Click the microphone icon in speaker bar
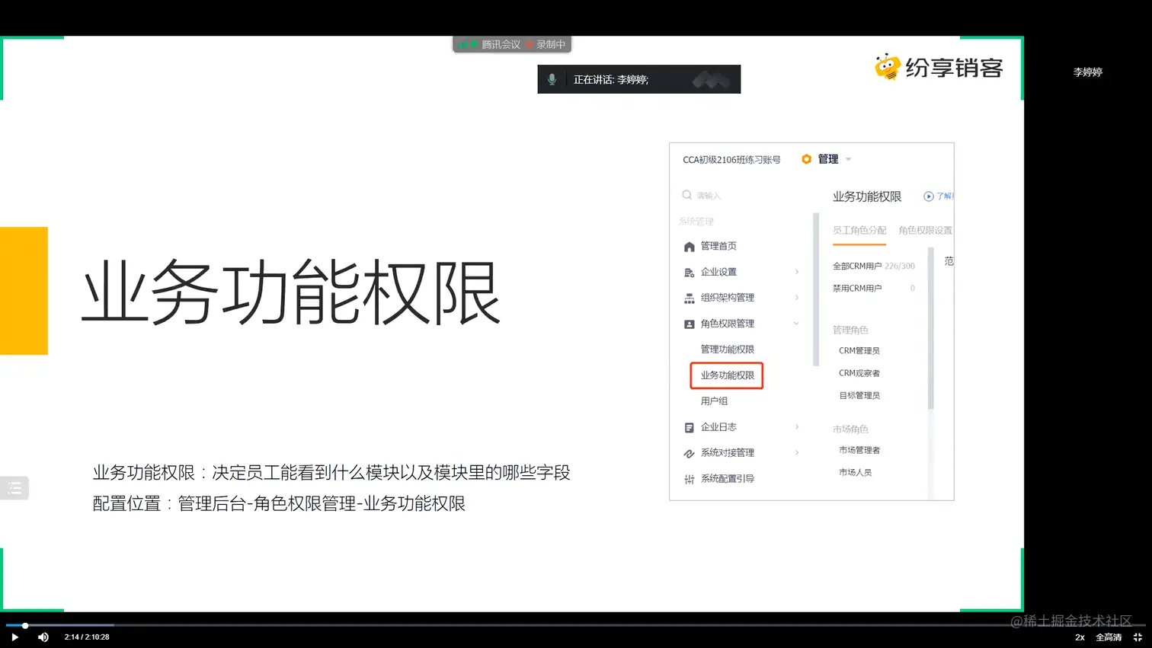This screenshot has height=648, width=1152. (x=552, y=79)
